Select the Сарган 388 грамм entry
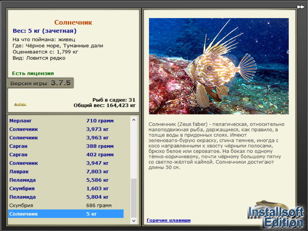The width and height of the screenshot is (308, 231). (x=65, y=146)
